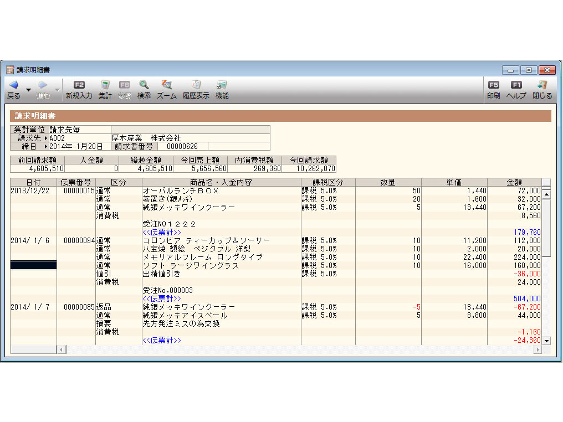563x422 pixels.
Task: Select the 集計単位 field showing 請求先毎
Action: pyautogui.click(x=79, y=130)
